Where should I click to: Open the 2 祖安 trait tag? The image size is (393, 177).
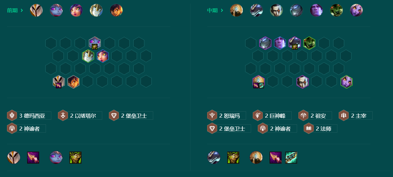click(315, 115)
